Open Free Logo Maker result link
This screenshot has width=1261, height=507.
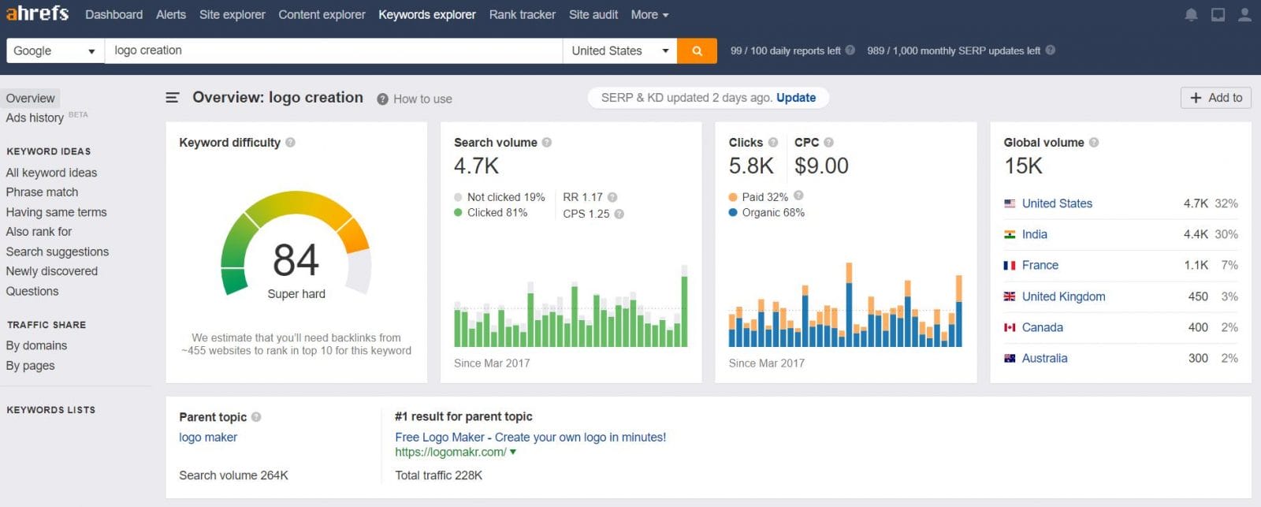pos(530,438)
